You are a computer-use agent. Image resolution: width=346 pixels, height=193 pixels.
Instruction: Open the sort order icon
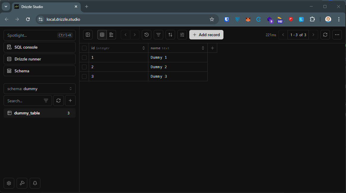[x=170, y=35]
